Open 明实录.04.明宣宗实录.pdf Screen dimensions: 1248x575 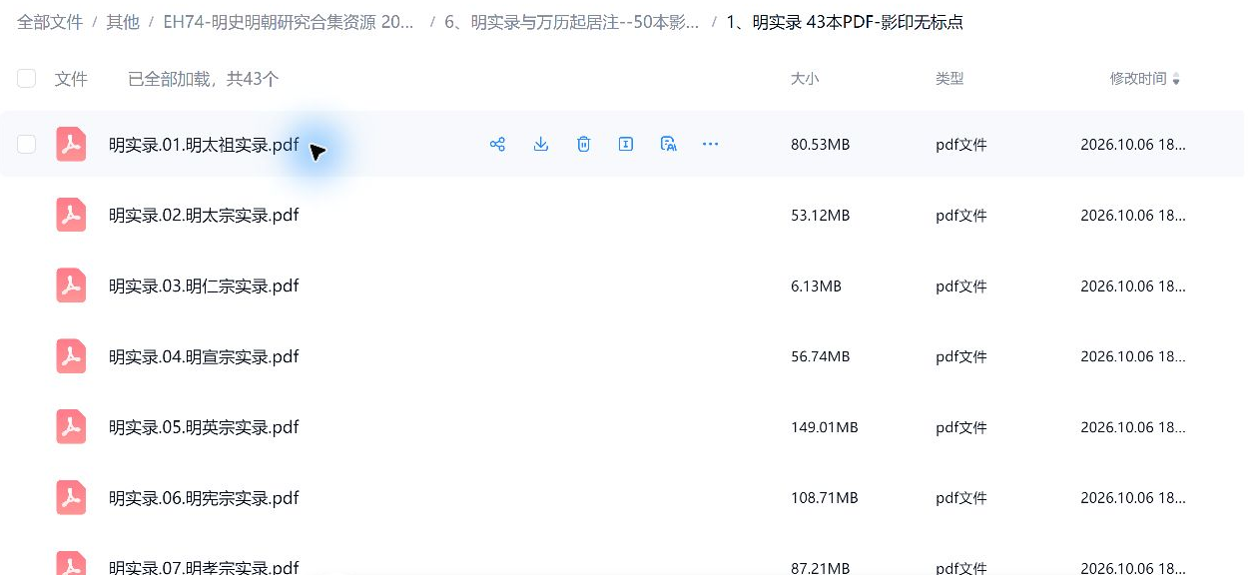(x=204, y=356)
